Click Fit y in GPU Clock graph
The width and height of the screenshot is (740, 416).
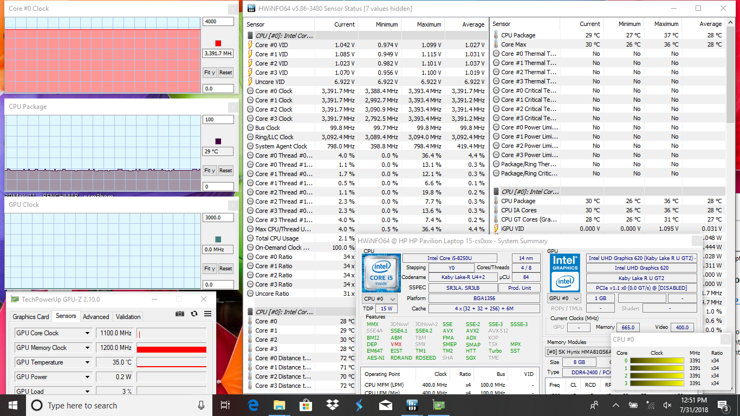tap(210, 269)
